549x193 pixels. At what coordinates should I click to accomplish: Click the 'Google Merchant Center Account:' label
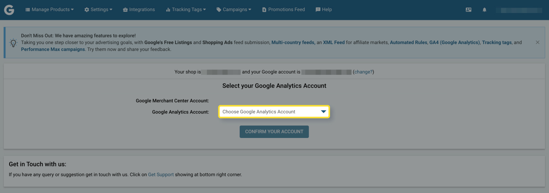(x=172, y=101)
